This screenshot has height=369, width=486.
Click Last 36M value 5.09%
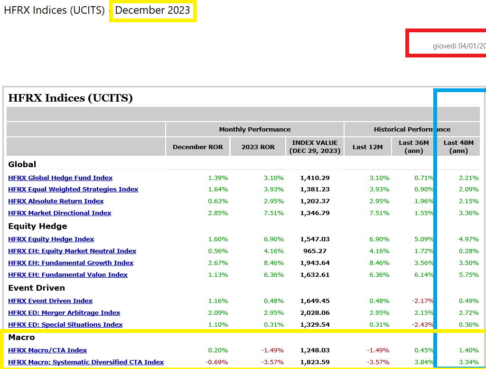point(424,239)
